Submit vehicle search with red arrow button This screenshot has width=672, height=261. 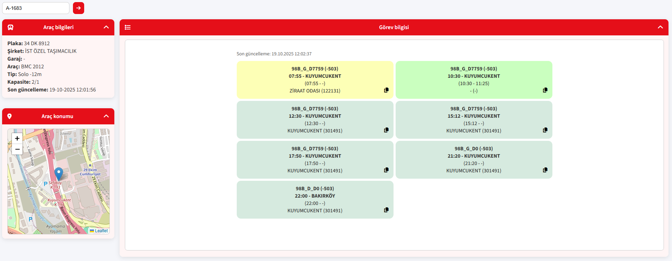point(79,8)
